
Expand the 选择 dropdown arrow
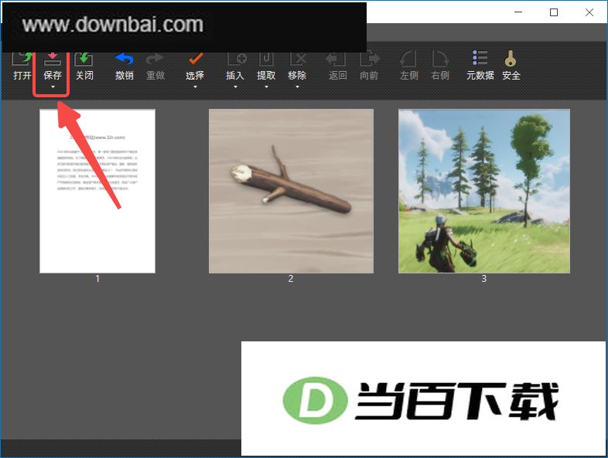point(195,87)
